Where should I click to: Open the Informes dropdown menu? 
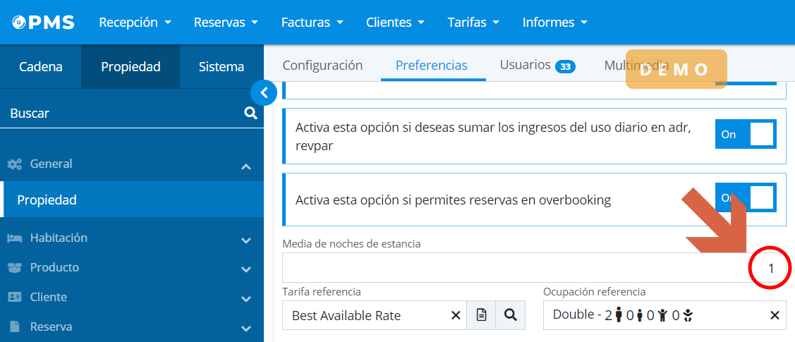[554, 23]
